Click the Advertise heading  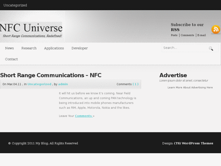pyautogui.click(x=173, y=75)
